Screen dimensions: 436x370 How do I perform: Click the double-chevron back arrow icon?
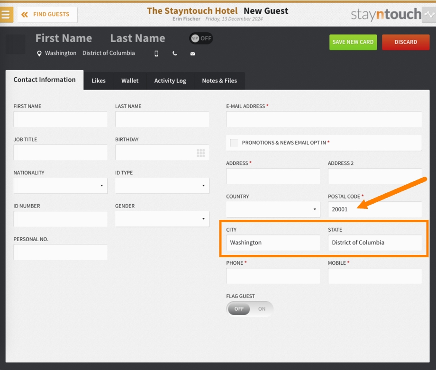click(25, 15)
